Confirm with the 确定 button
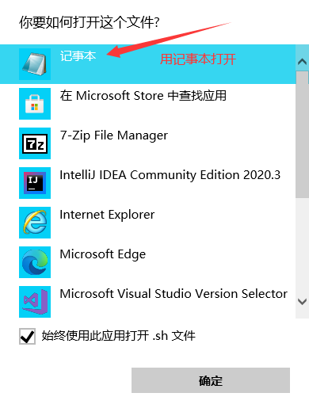309x412 pixels. [x=211, y=380]
